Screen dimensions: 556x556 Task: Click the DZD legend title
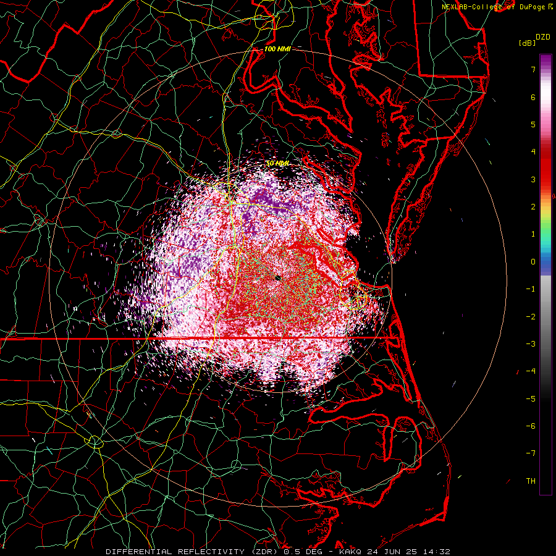(543, 37)
